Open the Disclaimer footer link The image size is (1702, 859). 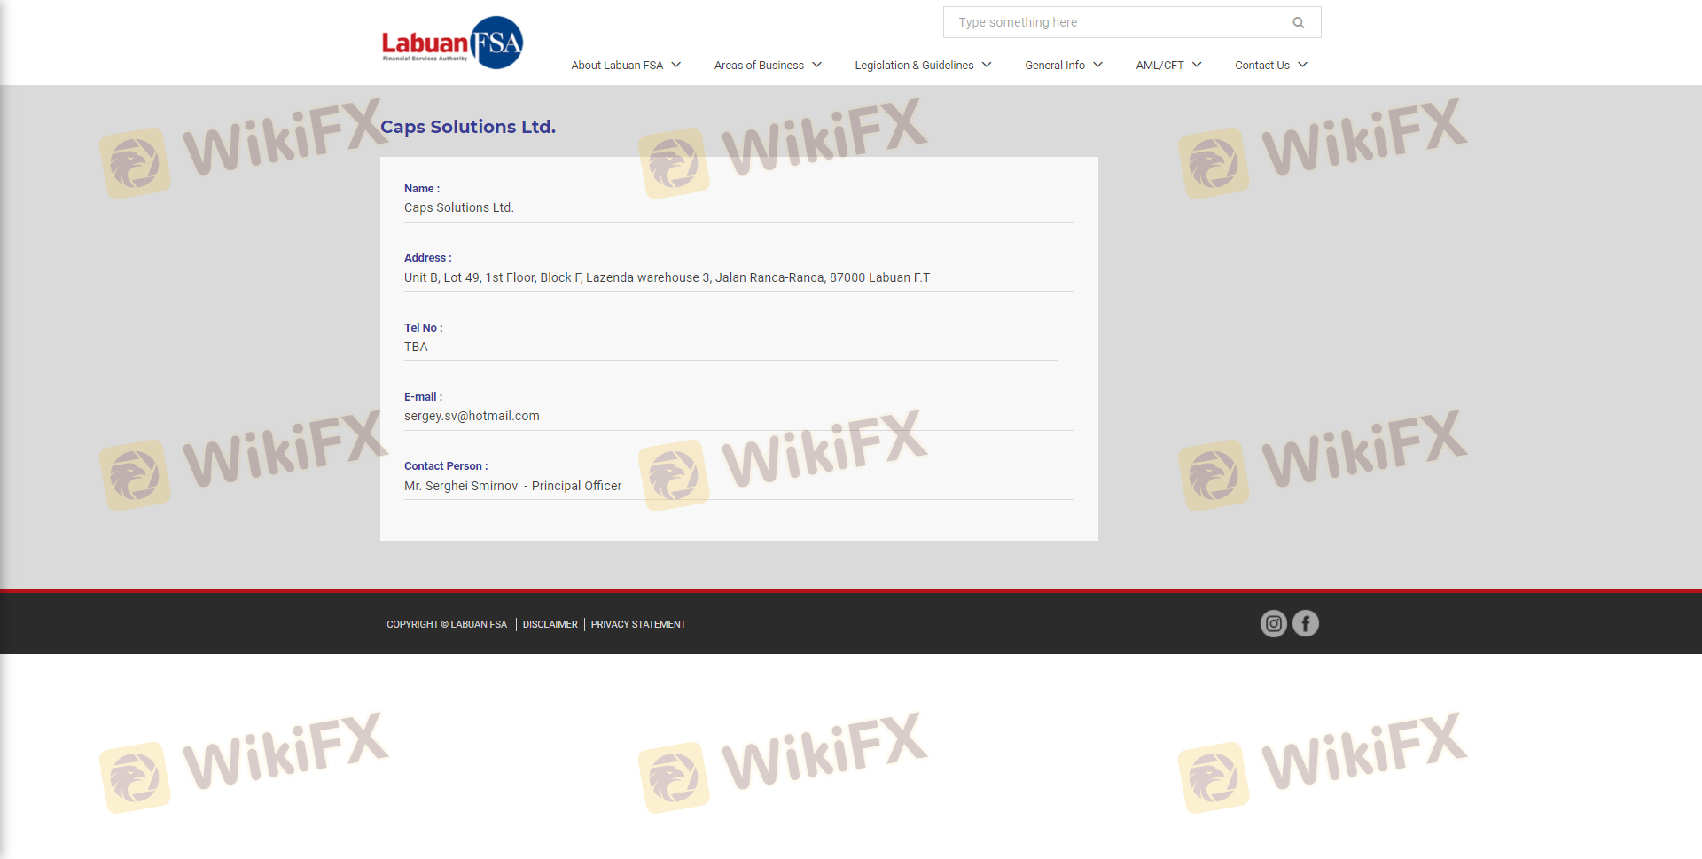pos(550,625)
